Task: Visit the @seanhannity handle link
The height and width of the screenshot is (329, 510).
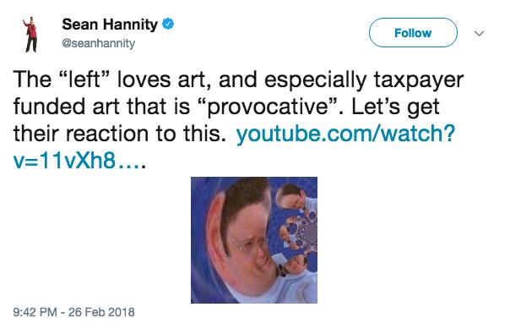Action: (98, 43)
